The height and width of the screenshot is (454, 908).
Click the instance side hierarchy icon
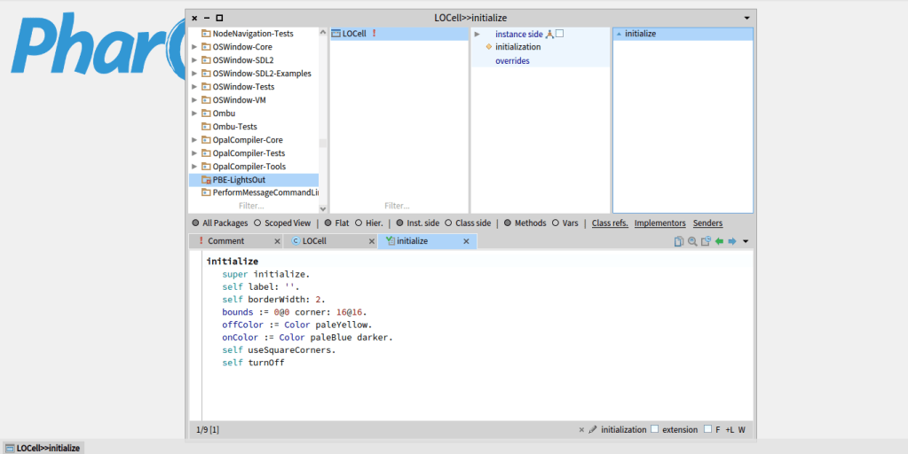coord(549,34)
